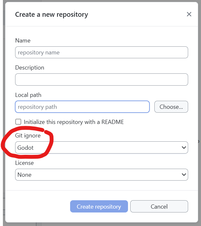Click the Git ignore label text
The image size is (201, 226).
click(28, 136)
